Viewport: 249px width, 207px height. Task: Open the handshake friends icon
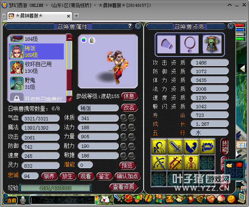(210, 199)
